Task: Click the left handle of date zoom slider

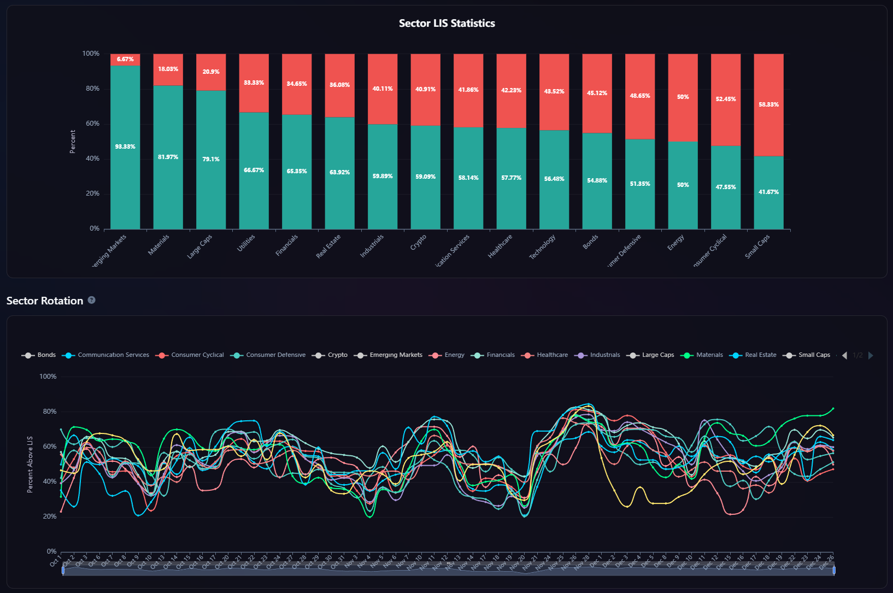Action: tap(63, 570)
